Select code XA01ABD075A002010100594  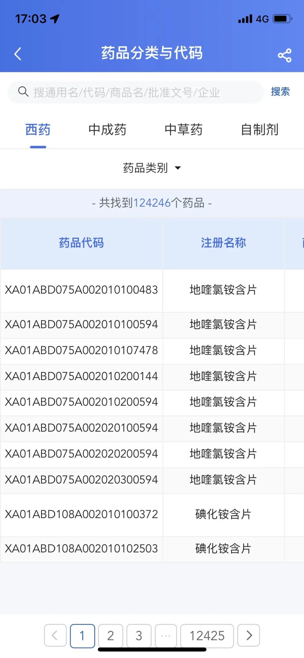pyautogui.click(x=81, y=324)
